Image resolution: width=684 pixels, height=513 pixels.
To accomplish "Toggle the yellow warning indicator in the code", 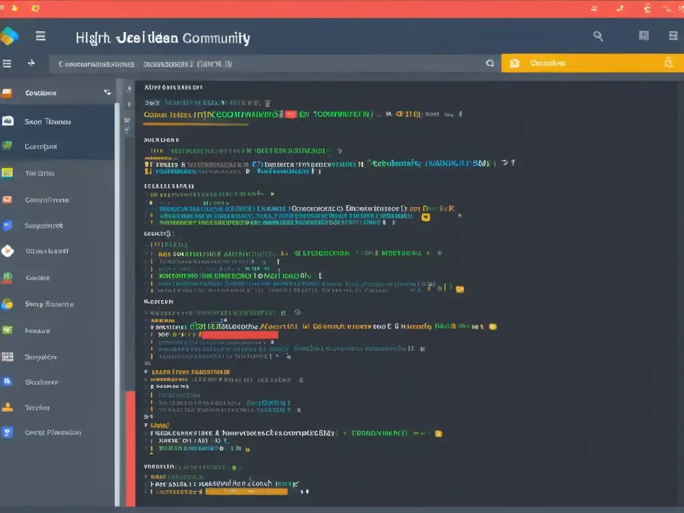I will click(x=427, y=216).
